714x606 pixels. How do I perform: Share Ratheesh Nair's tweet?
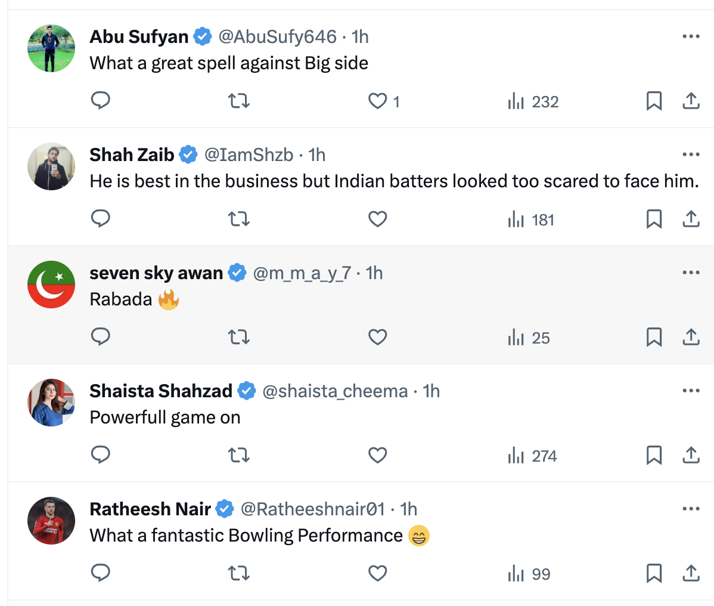pos(691,574)
